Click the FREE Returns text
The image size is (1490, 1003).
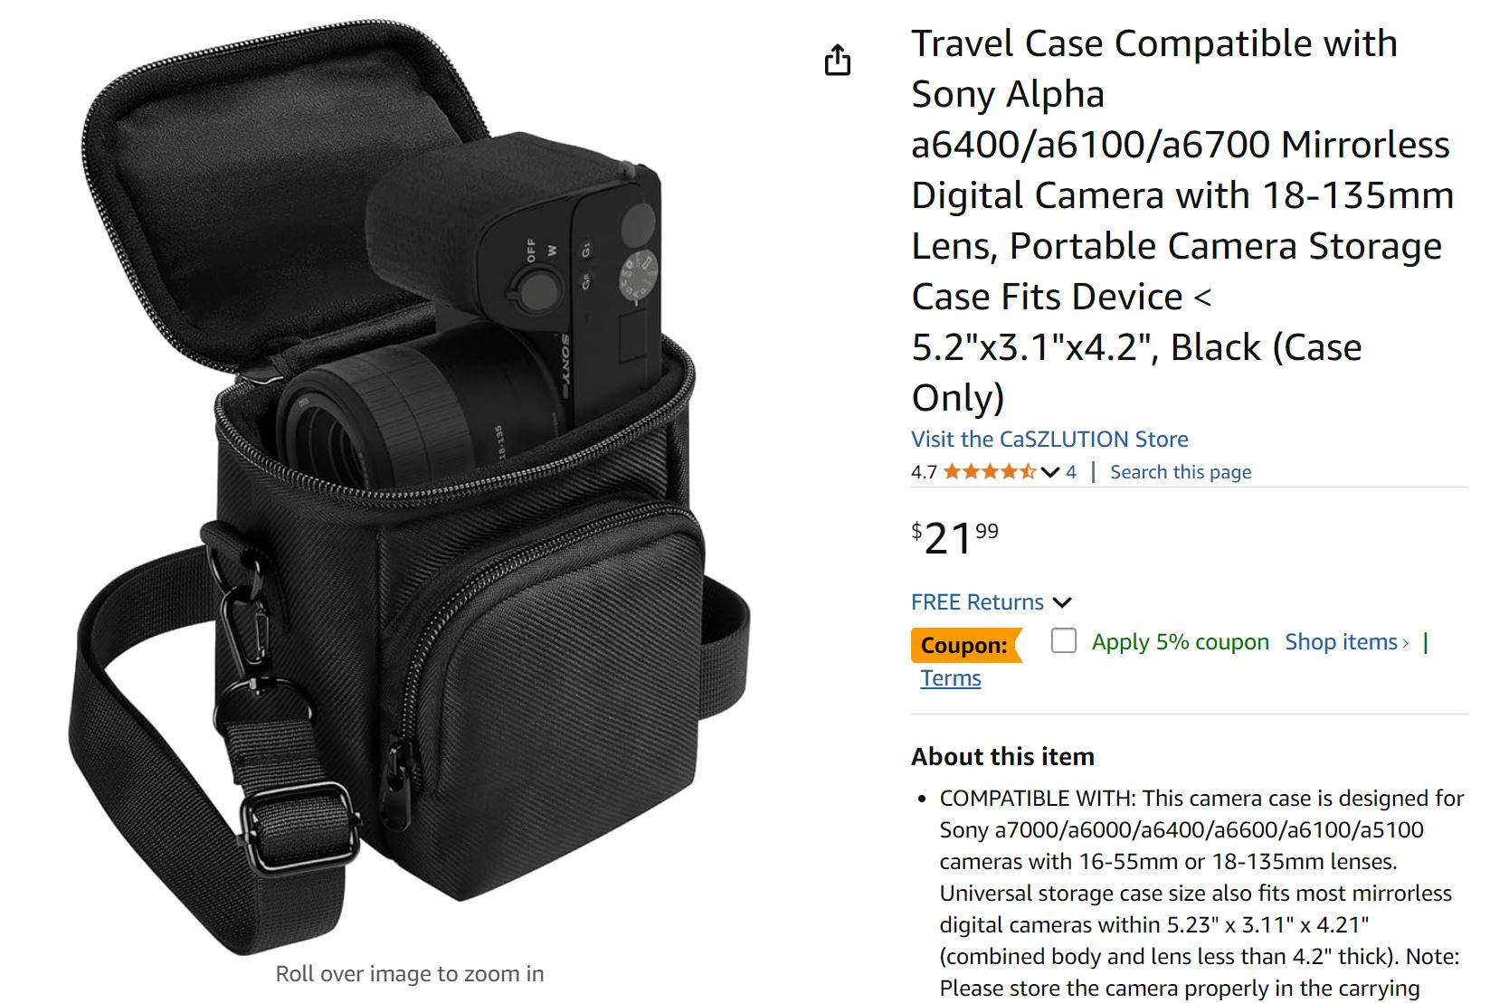pos(977,602)
